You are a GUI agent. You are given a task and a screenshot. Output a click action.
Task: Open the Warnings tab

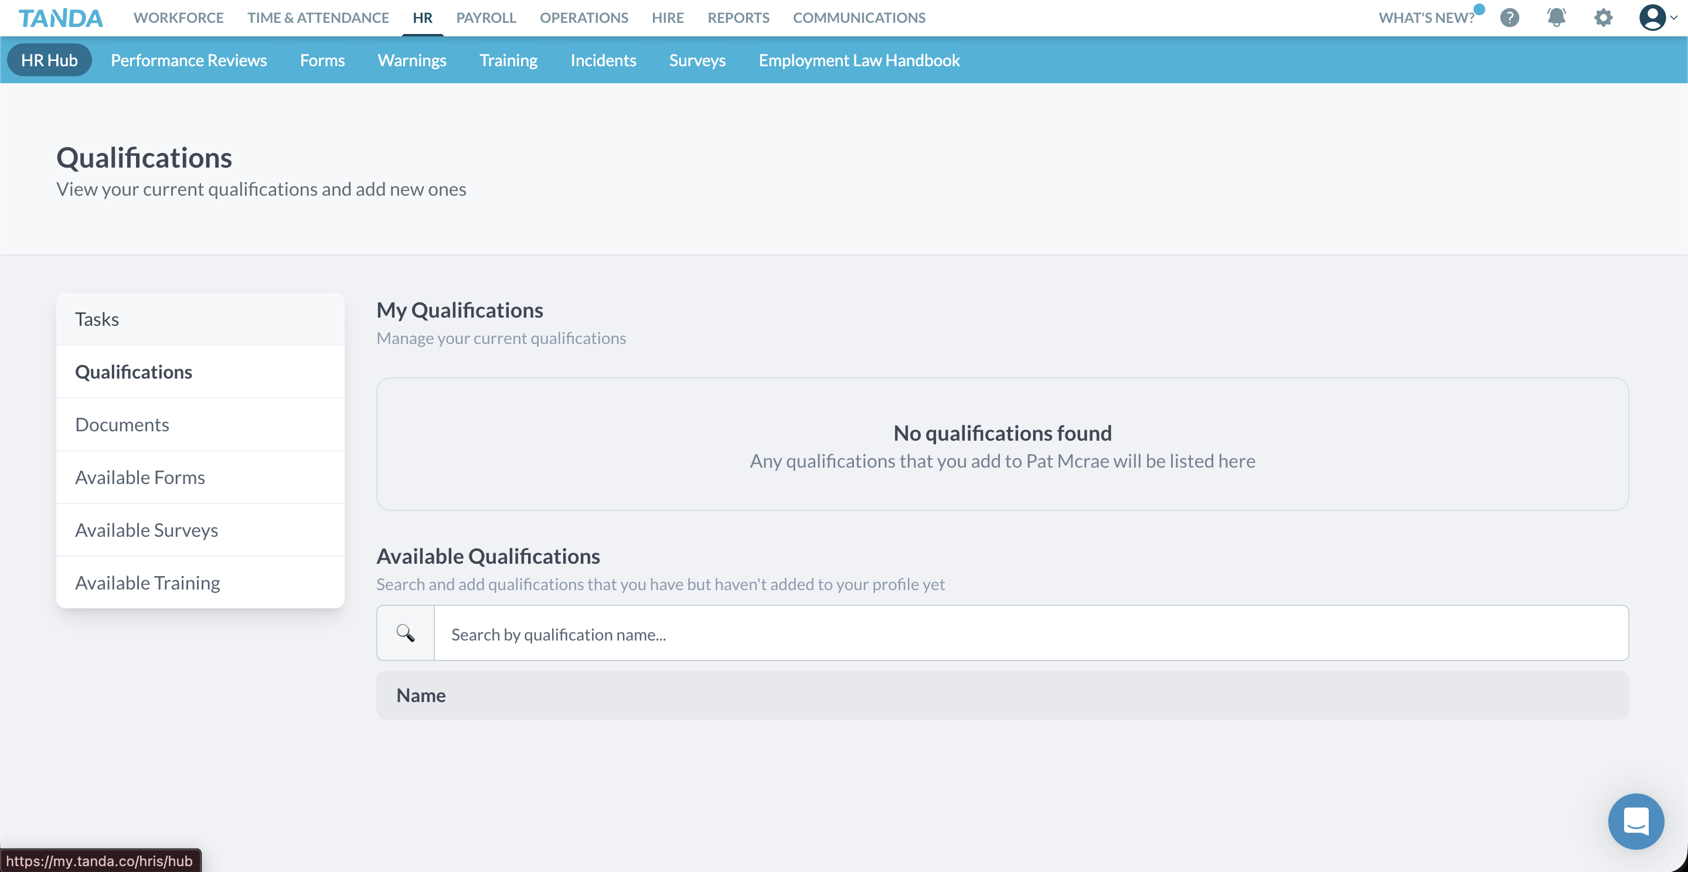tap(411, 60)
